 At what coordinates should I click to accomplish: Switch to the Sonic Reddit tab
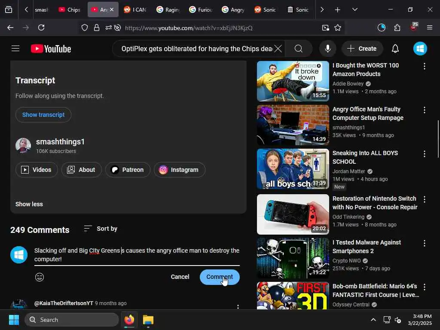[x=266, y=9]
